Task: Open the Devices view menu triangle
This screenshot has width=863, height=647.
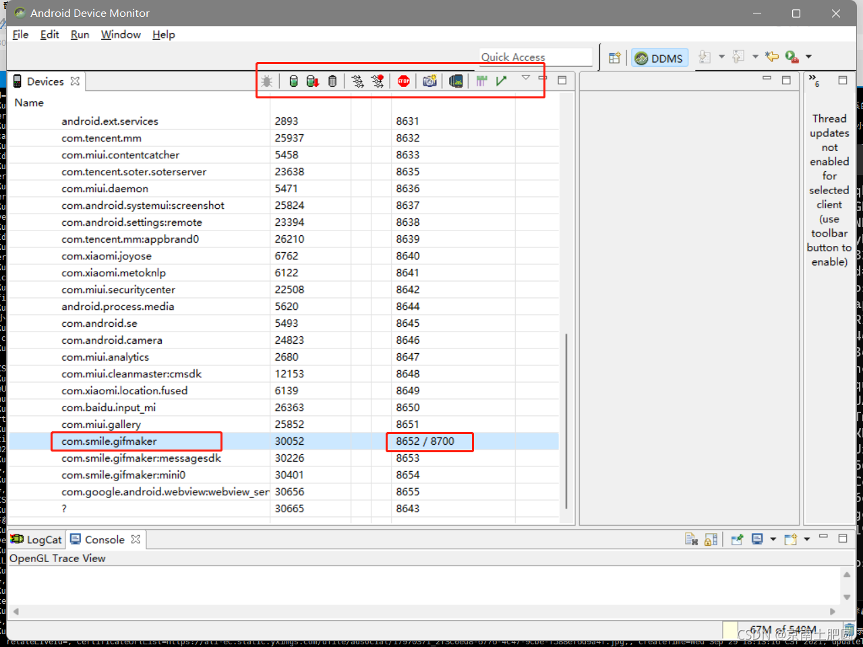Action: (x=526, y=78)
